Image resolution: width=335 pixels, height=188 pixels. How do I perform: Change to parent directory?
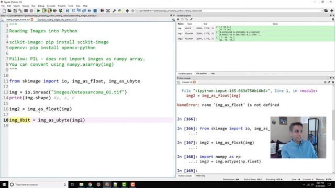(x=331, y=10)
